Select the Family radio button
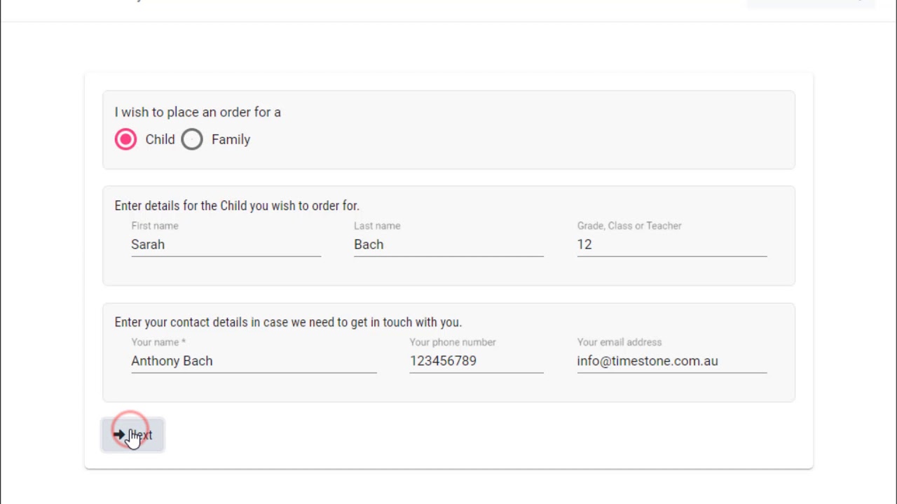The width and height of the screenshot is (897, 504). coord(192,139)
